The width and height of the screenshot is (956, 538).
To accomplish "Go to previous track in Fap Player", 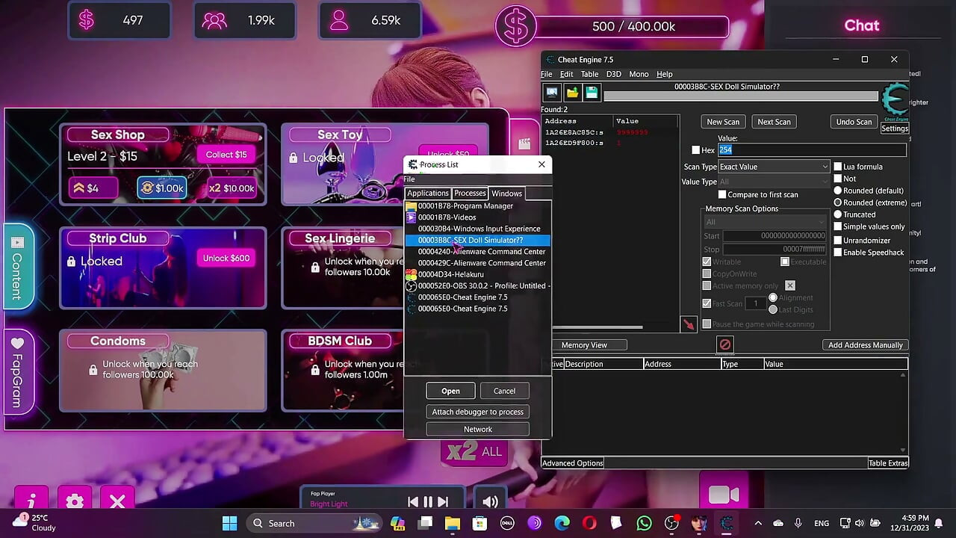I will click(413, 502).
